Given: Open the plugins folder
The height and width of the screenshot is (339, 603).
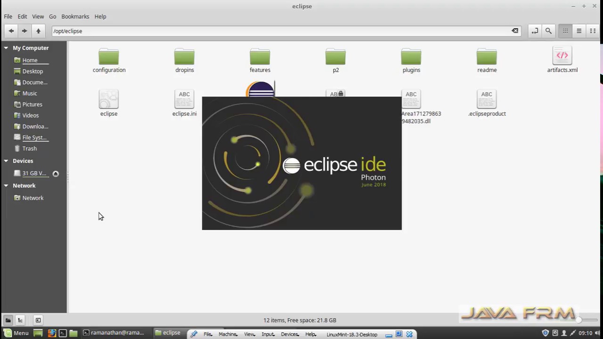Looking at the screenshot, I should (x=411, y=60).
